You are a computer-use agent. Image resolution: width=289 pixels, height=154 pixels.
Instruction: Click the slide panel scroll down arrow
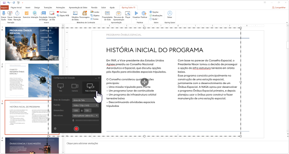(63, 152)
